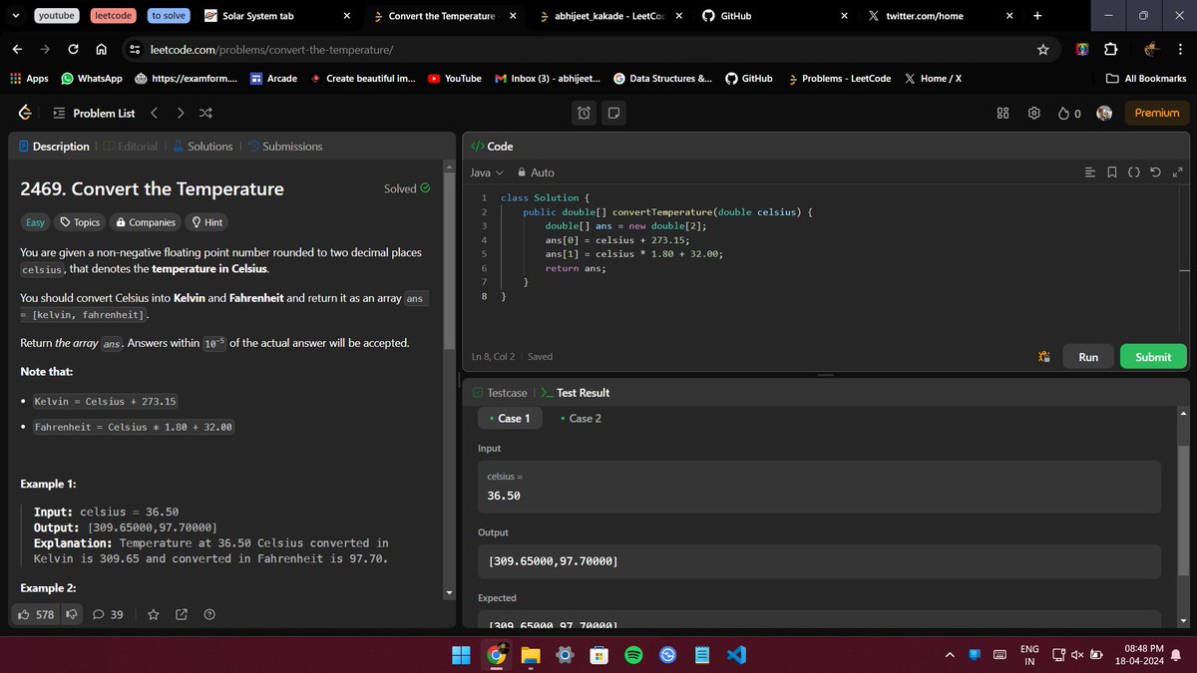This screenshot has width=1197, height=673.
Task: Click the Easy difficulty tag
Action: (x=36, y=222)
